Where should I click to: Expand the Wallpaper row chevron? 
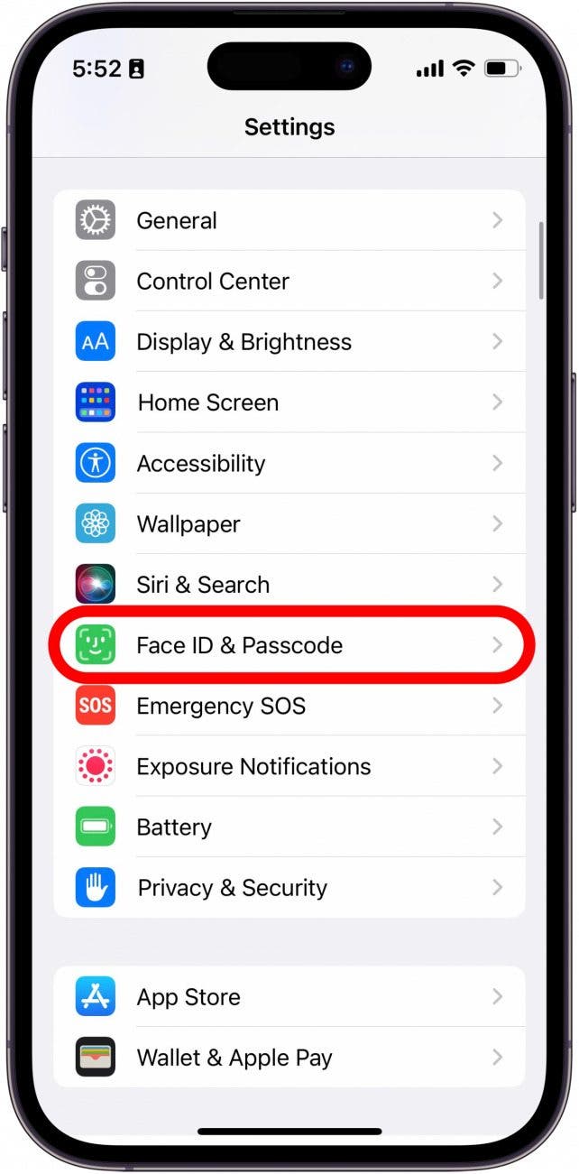click(497, 523)
